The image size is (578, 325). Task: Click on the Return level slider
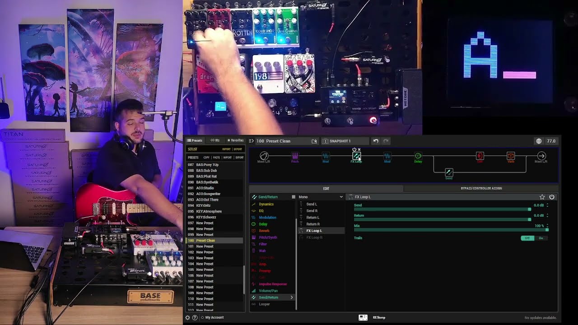click(x=443, y=220)
